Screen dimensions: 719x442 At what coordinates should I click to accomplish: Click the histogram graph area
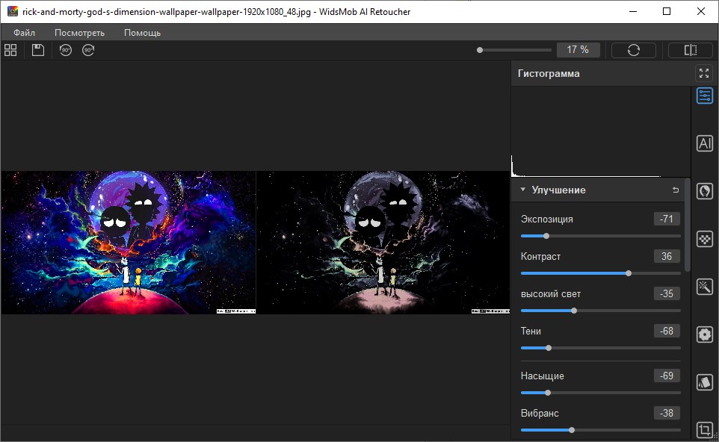point(601,132)
